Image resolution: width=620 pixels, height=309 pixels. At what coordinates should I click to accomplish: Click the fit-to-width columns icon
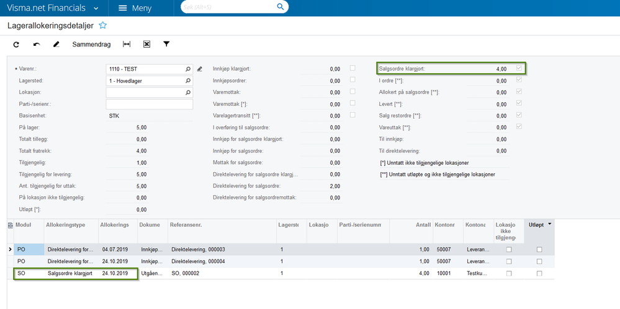[127, 44]
